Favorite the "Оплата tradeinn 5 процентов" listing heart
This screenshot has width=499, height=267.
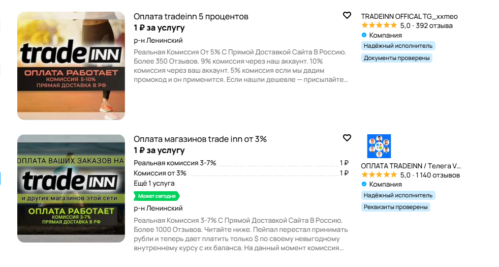point(347,15)
